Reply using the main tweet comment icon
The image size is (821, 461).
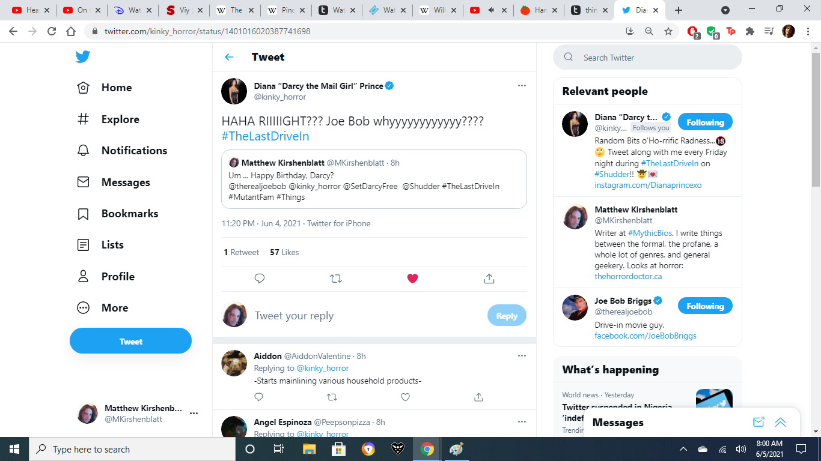pyautogui.click(x=260, y=279)
